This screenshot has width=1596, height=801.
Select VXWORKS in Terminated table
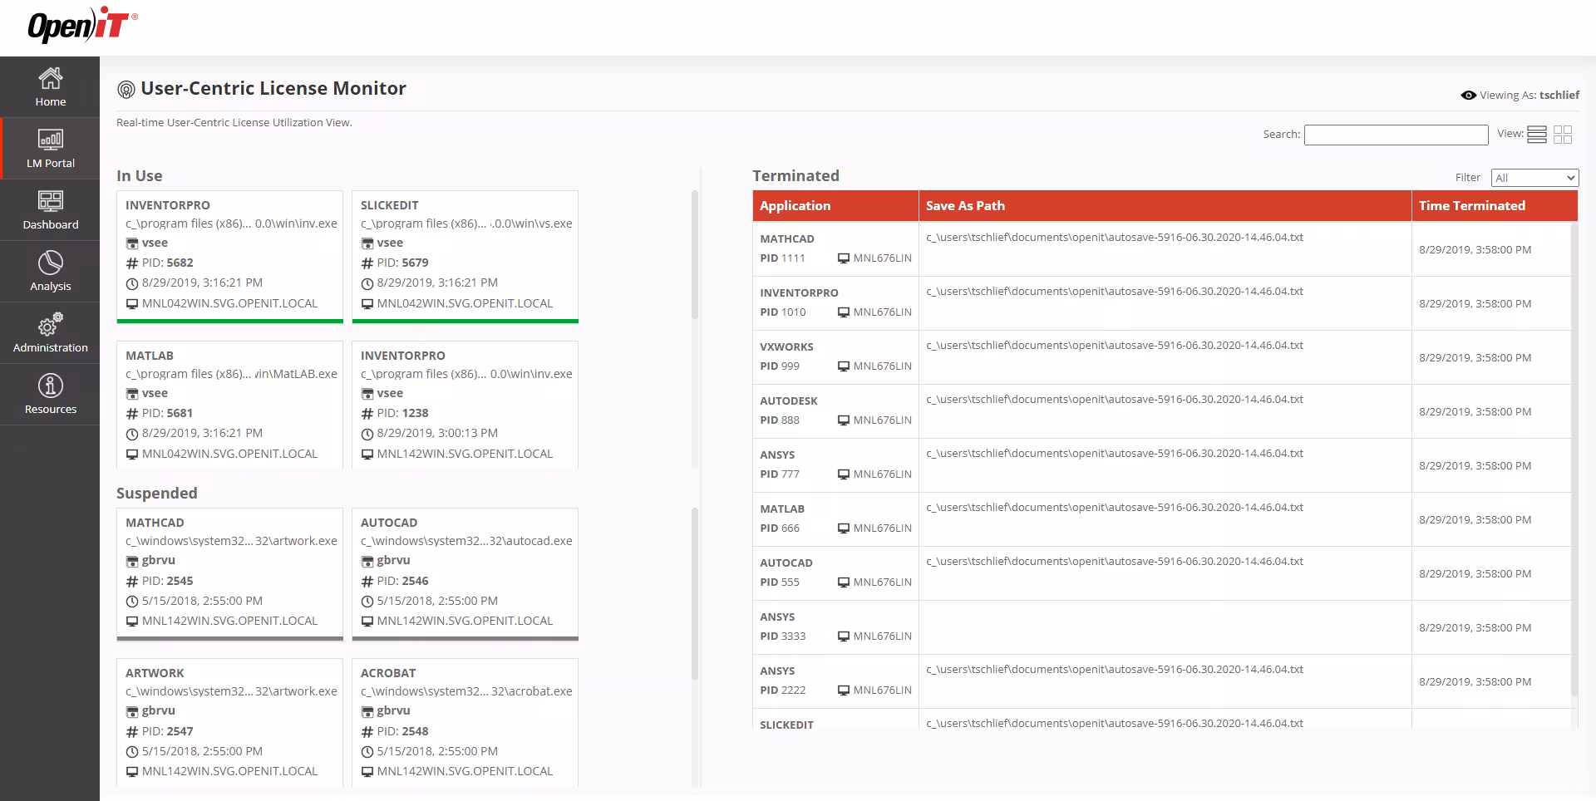click(x=786, y=347)
